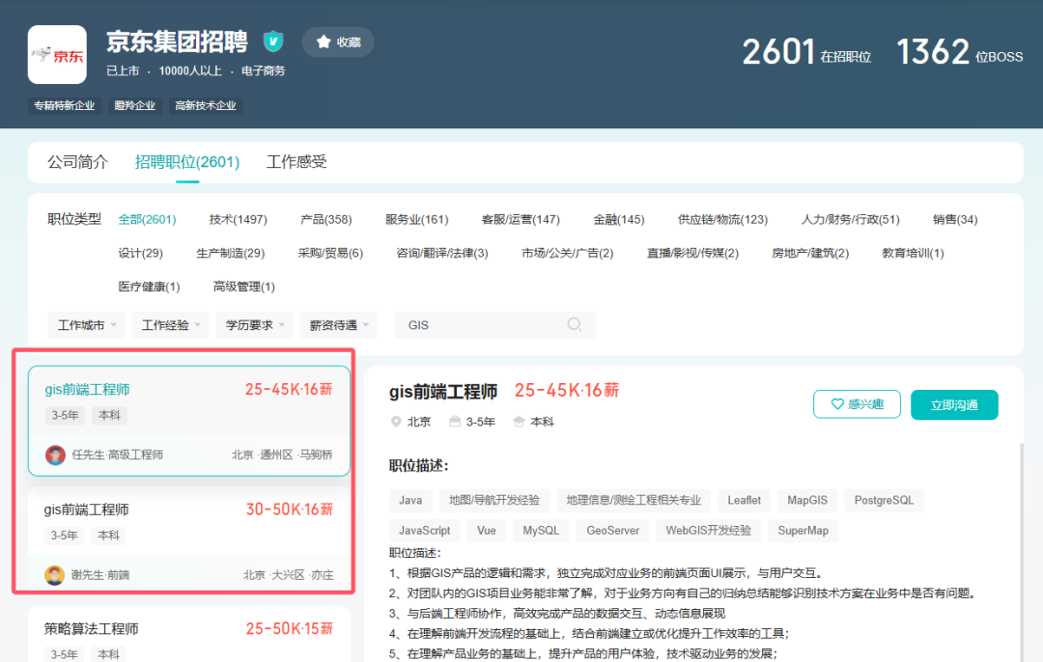Image resolution: width=1043 pixels, height=662 pixels.
Task: Filter by 技术(1497) job type
Action: 239,219
